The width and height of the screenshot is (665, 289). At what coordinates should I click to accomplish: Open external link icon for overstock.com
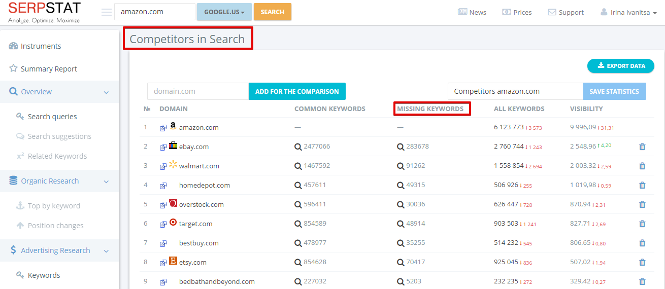(x=163, y=205)
